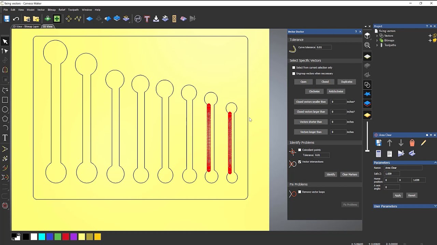Enable Coincident points checkbox
This screenshot has height=245, width=437.
click(300, 150)
